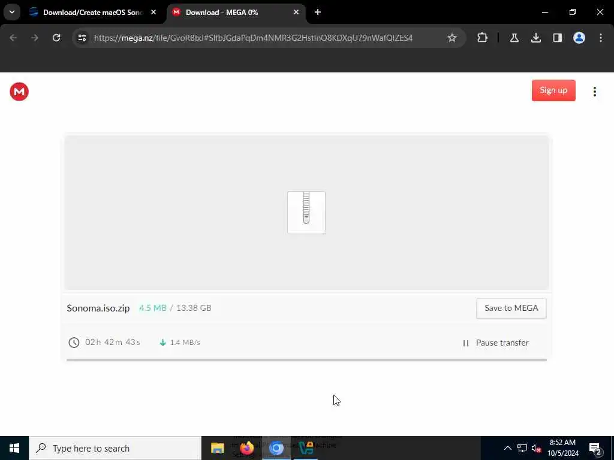Open the VMware Workstation taskbar icon
Screen dimensions: 614x460
305,448
